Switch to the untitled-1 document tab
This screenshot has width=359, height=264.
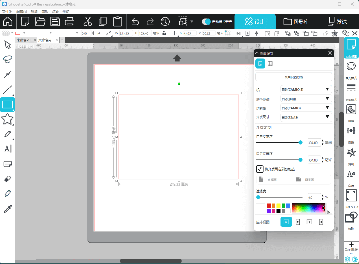(23, 40)
